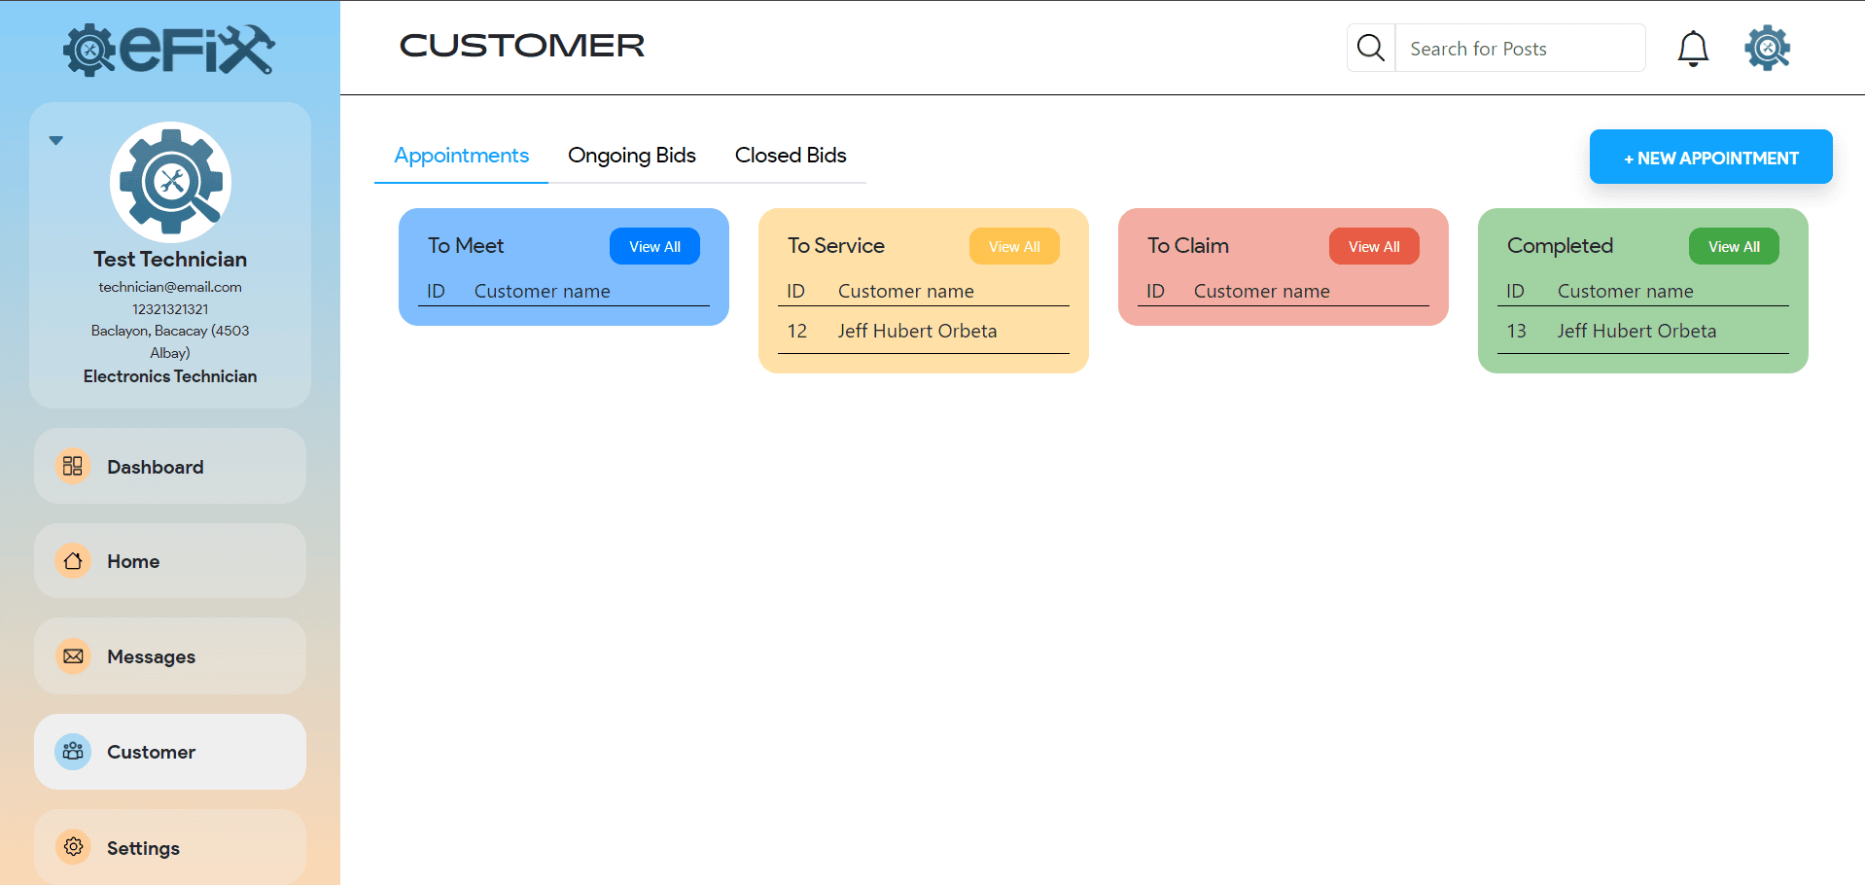Viewport: 1865px width, 885px height.
Task: View all To Claim appointments
Action: (x=1374, y=247)
